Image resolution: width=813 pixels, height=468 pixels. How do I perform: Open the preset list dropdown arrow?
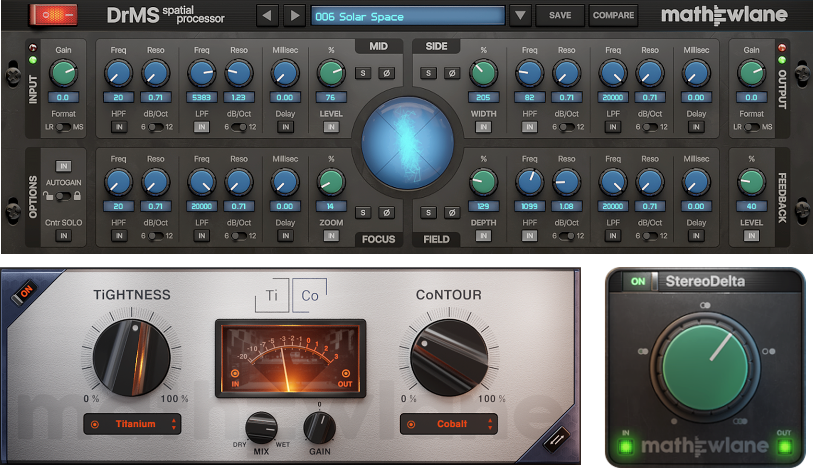[x=520, y=16]
